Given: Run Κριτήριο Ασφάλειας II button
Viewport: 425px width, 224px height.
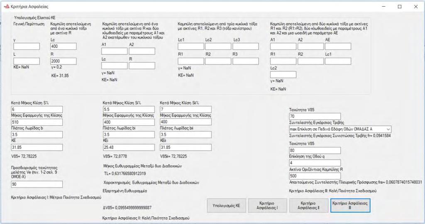Looking at the screenshot, I should pyautogui.click(x=308, y=206).
